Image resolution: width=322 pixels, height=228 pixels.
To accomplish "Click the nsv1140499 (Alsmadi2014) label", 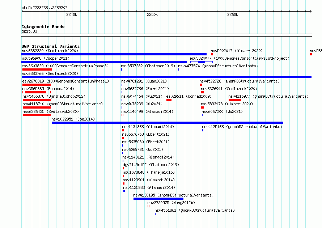I will pos(147,111).
